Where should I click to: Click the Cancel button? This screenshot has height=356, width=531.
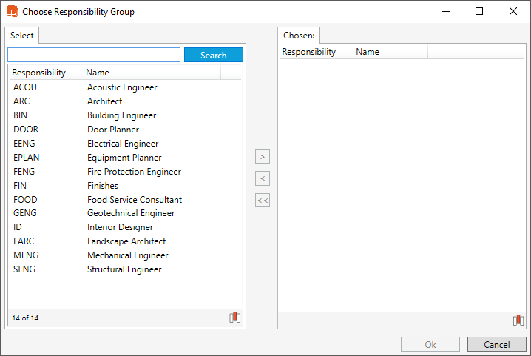pyautogui.click(x=496, y=344)
